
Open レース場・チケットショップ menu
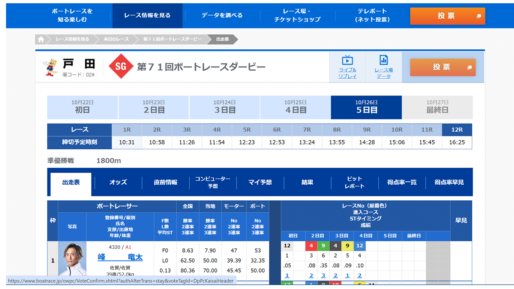[297, 16]
